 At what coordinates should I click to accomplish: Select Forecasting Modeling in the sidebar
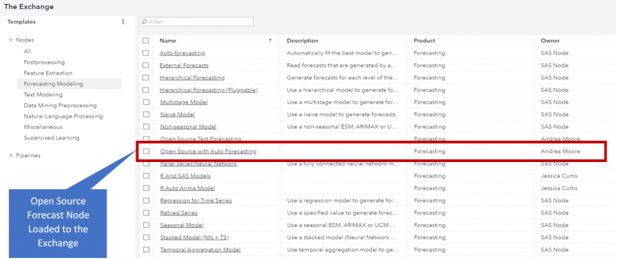tap(53, 84)
